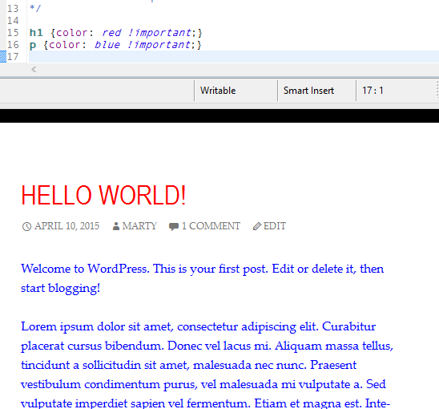This screenshot has height=409, width=439.
Task: Click the pencil icon beside EDIT
Action: click(257, 226)
